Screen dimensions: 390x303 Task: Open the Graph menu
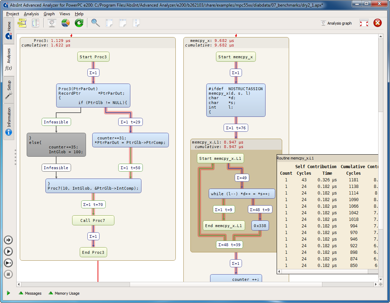coord(49,14)
